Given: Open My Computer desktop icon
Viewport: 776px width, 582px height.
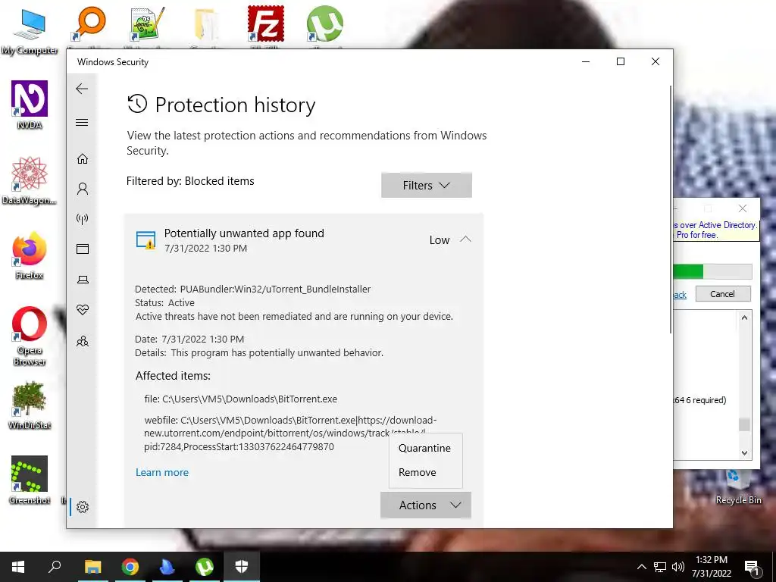Looking at the screenshot, I should pyautogui.click(x=30, y=31).
